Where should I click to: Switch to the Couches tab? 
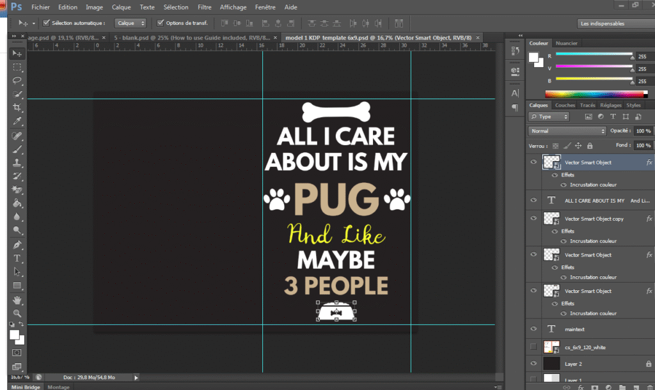(x=565, y=105)
